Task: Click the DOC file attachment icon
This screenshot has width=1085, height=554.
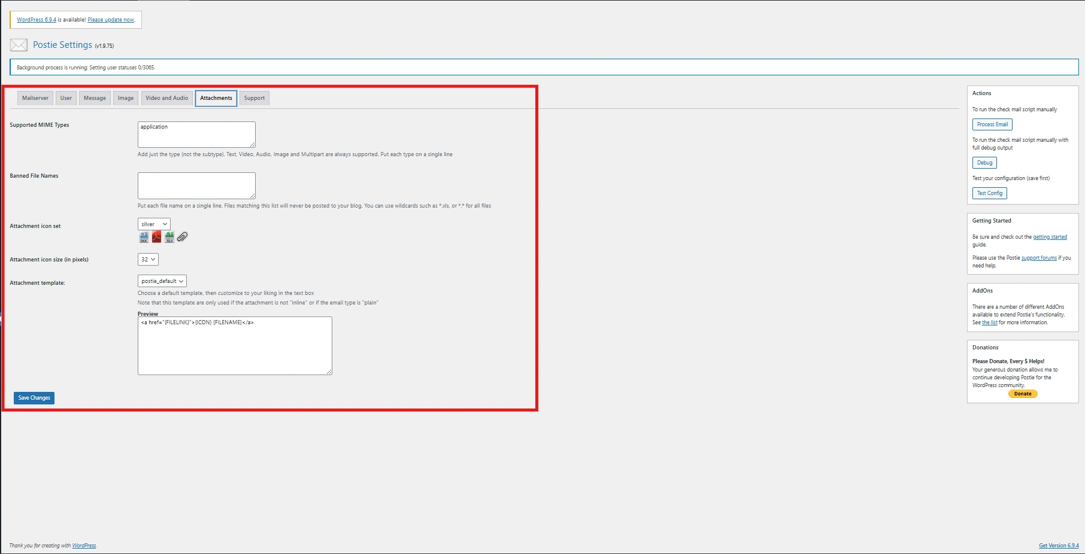Action: [x=144, y=238]
